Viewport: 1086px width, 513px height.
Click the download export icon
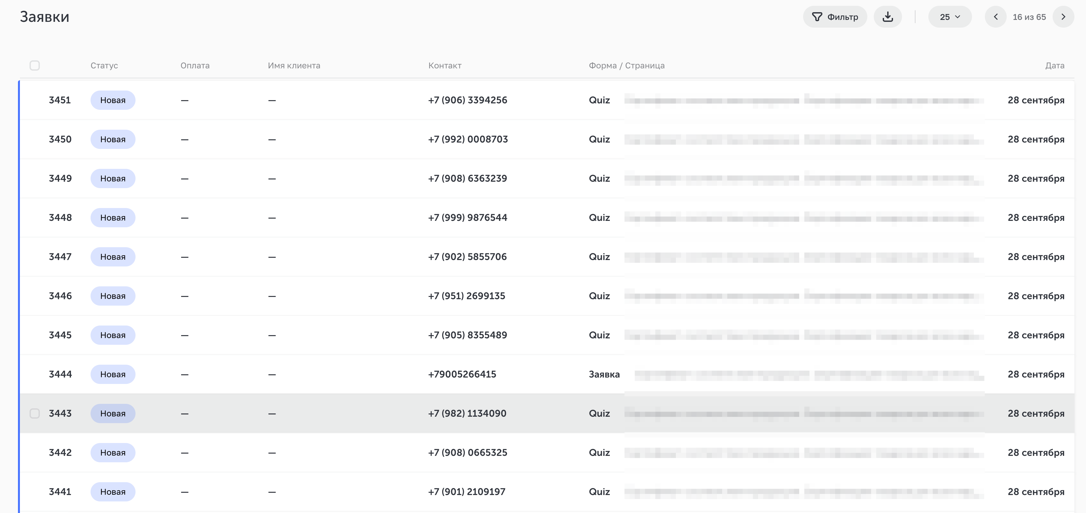coord(888,17)
